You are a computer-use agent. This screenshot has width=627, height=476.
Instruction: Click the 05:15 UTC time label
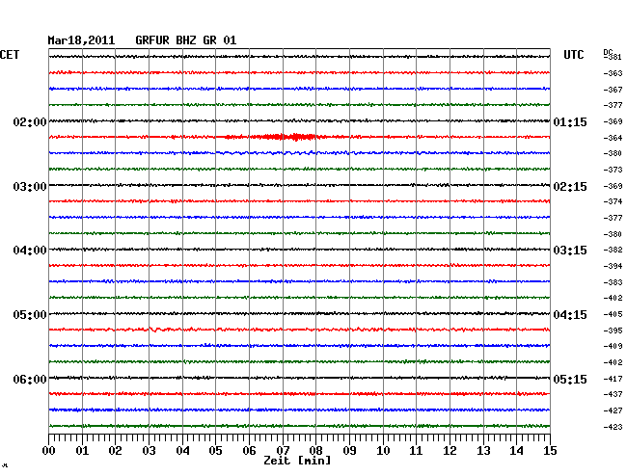(x=570, y=379)
